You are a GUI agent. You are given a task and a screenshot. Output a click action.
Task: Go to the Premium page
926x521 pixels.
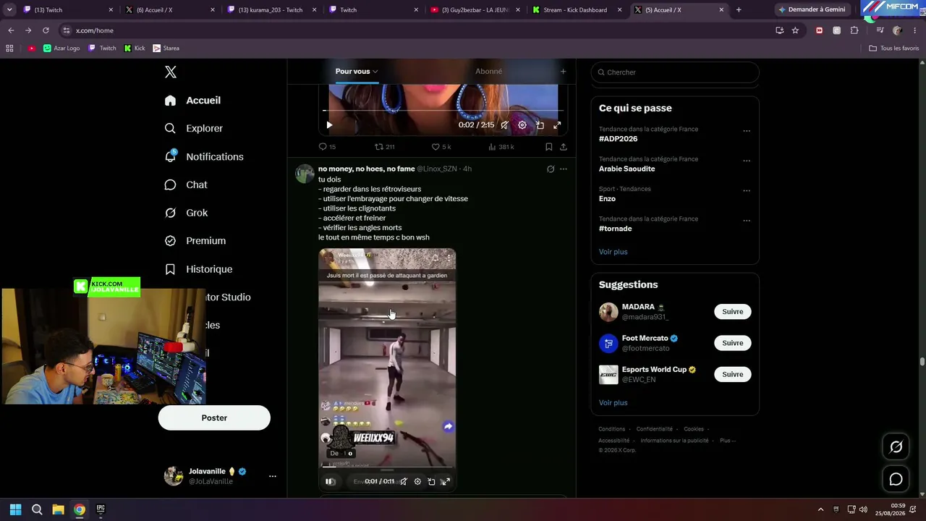(x=195, y=241)
